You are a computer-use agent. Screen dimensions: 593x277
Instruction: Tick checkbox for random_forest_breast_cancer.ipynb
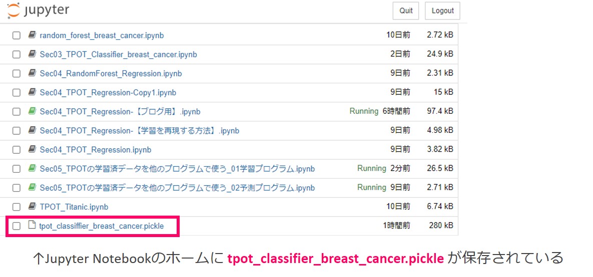tap(16, 35)
